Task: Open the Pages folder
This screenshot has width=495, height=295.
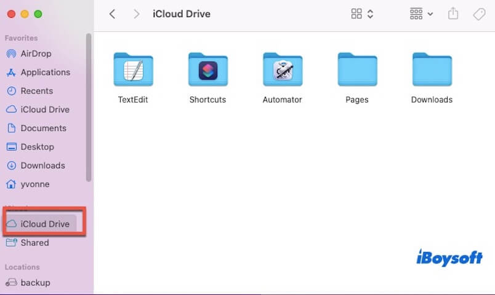Action: click(357, 69)
